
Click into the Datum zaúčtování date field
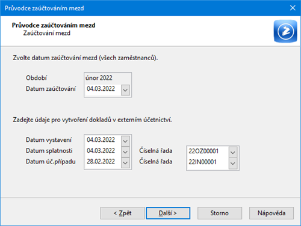tap(103, 89)
